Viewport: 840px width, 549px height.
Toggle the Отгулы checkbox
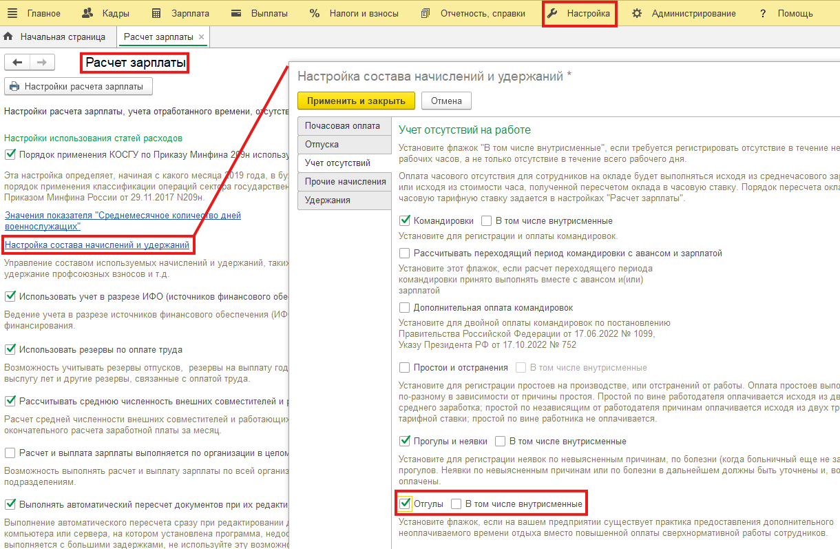click(x=405, y=504)
